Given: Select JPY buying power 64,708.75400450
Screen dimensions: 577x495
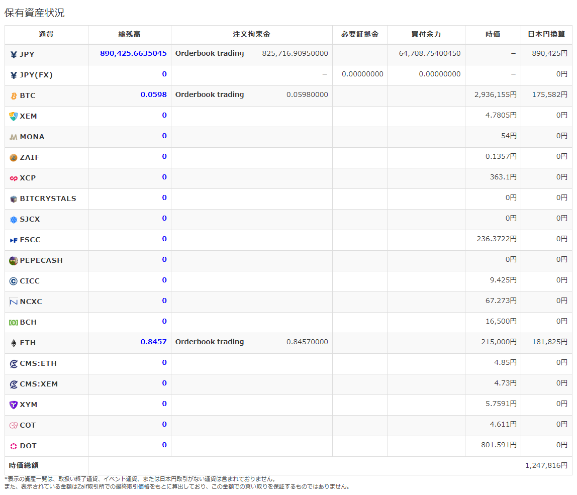Looking at the screenshot, I should 429,53.
